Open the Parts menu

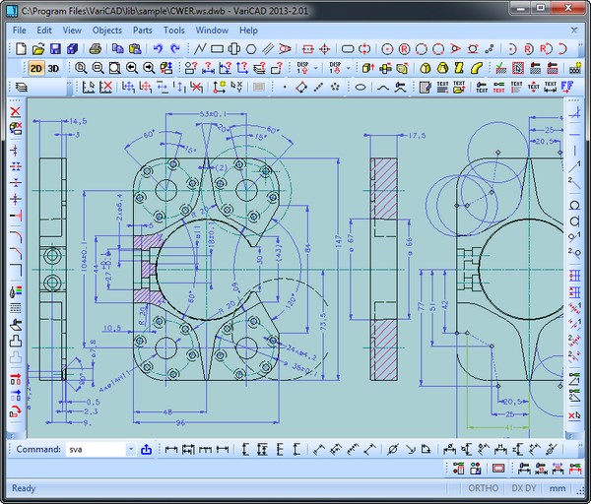click(142, 31)
